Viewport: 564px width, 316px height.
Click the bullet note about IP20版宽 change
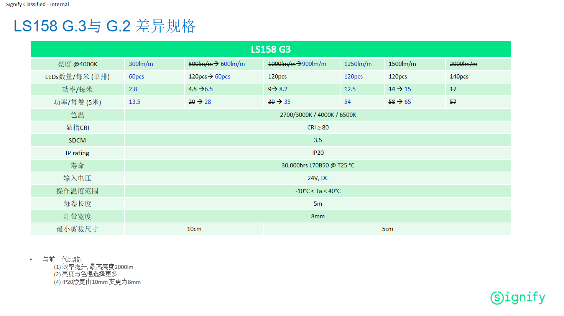click(x=97, y=282)
